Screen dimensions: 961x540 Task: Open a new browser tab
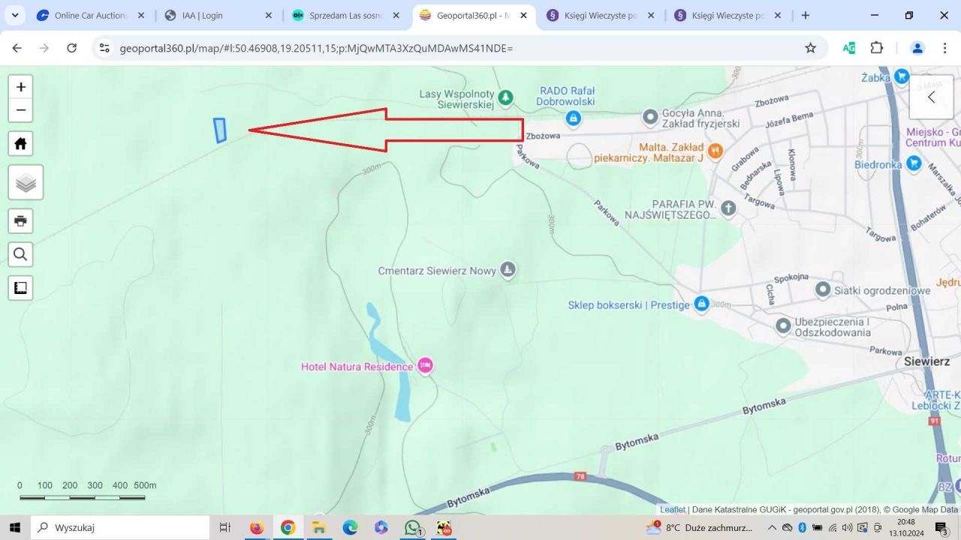coord(806,15)
